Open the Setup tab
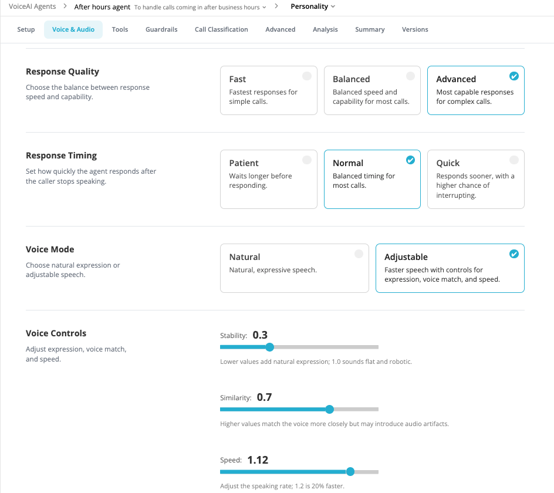Viewport: 554px width, 493px height. (26, 29)
